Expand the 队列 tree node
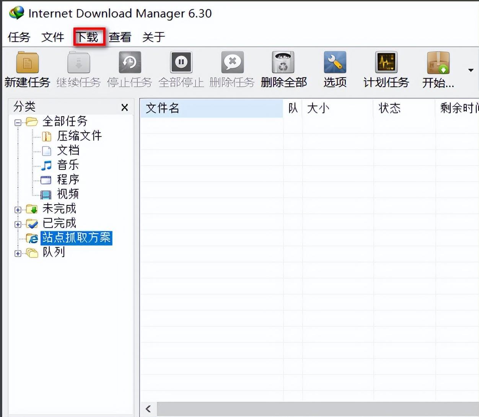Screen dimensions: 479x417 pyautogui.click(x=18, y=253)
